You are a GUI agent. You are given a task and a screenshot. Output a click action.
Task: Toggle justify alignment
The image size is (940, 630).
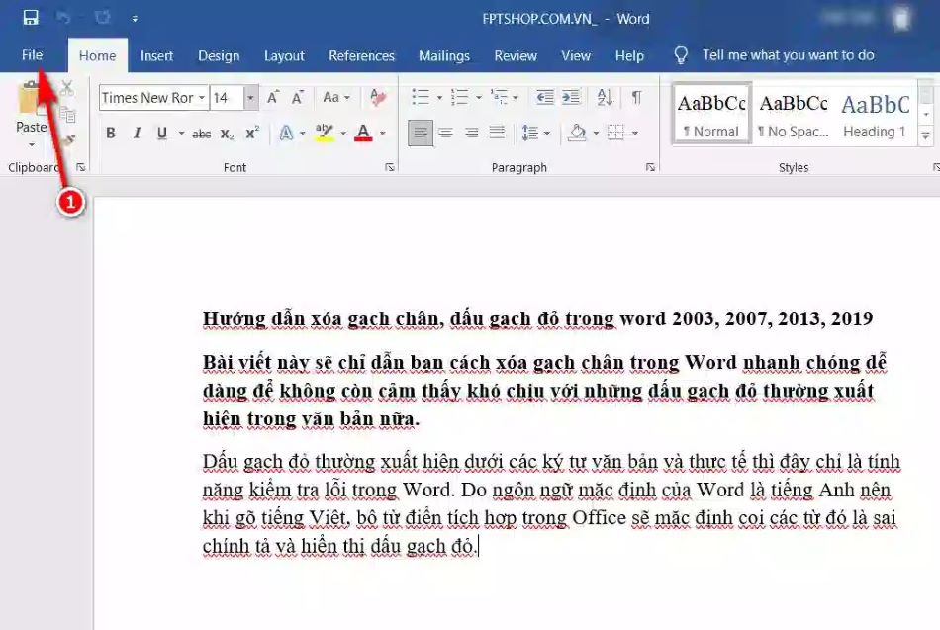pos(496,132)
